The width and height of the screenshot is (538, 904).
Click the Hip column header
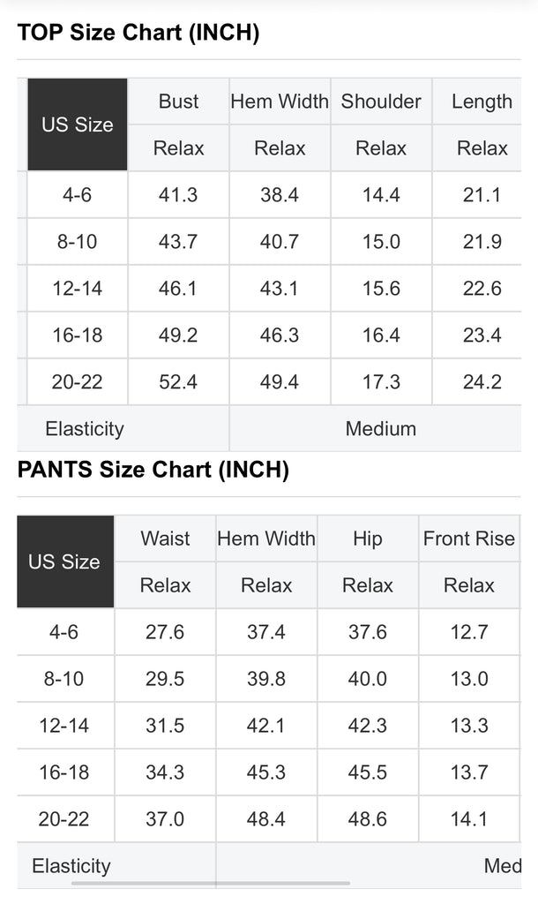[x=368, y=539]
